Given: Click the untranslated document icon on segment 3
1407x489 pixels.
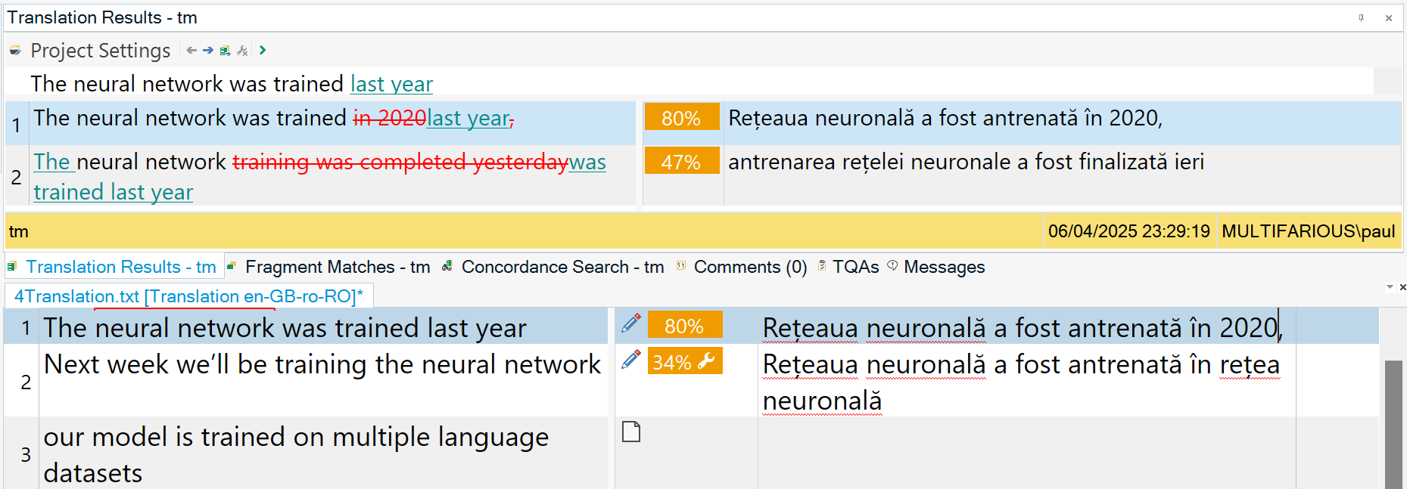Looking at the screenshot, I should coord(632,432).
